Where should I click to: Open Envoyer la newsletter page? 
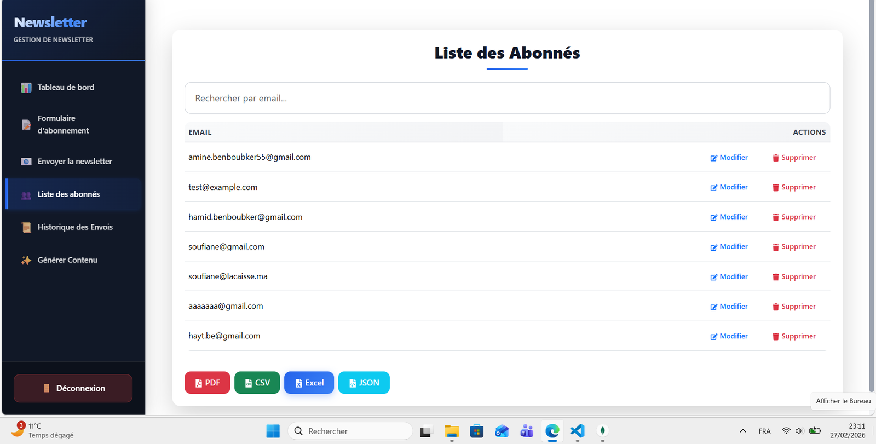click(73, 162)
